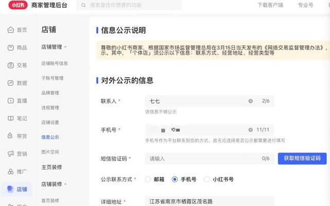Screen dimensions: 330x206
Task: Open 品牌管理 menu item
Action: 50,93
